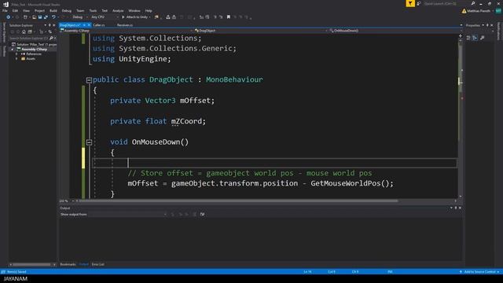Select the Assembly-CSharp project node
This screenshot has height=283, width=503.
click(35, 49)
